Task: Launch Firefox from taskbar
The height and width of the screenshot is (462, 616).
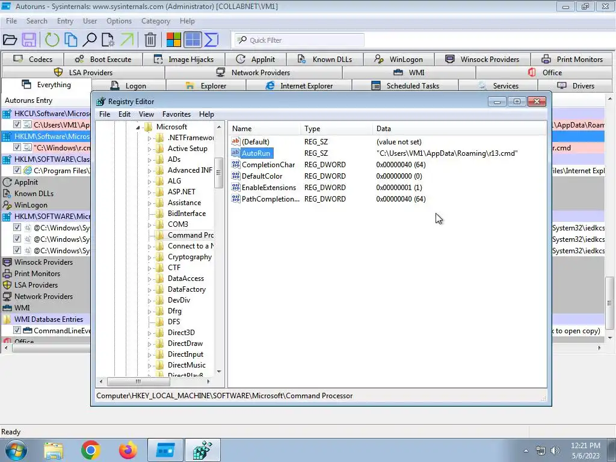Action: [x=128, y=450]
